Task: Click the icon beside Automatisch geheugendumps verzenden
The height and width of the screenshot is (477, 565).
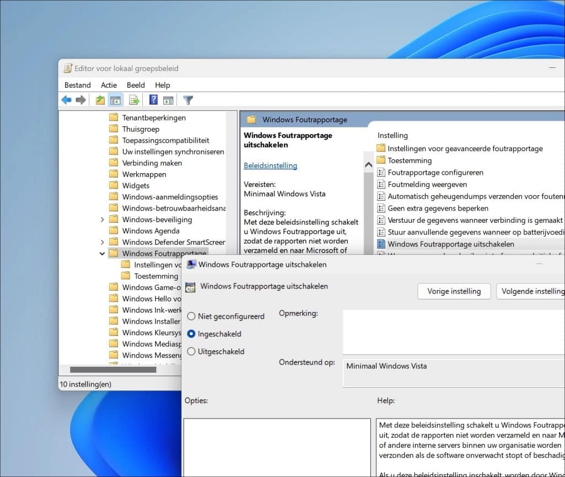Action: click(x=381, y=196)
